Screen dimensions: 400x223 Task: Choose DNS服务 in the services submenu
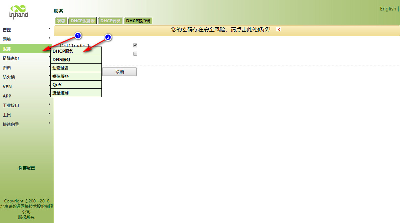tap(62, 60)
